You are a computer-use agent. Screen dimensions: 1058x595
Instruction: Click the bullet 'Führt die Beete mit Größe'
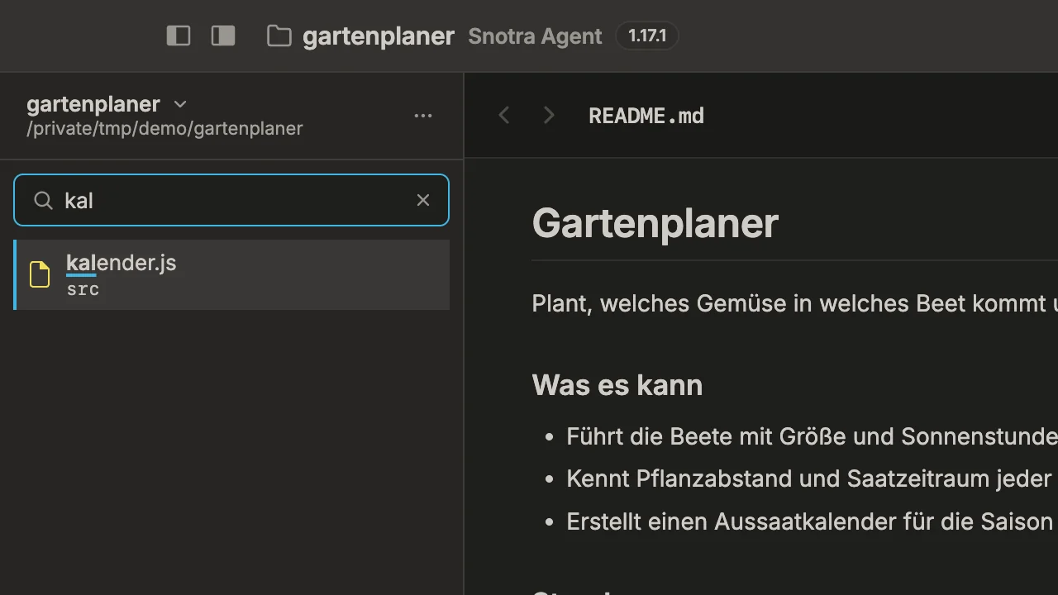click(813, 436)
